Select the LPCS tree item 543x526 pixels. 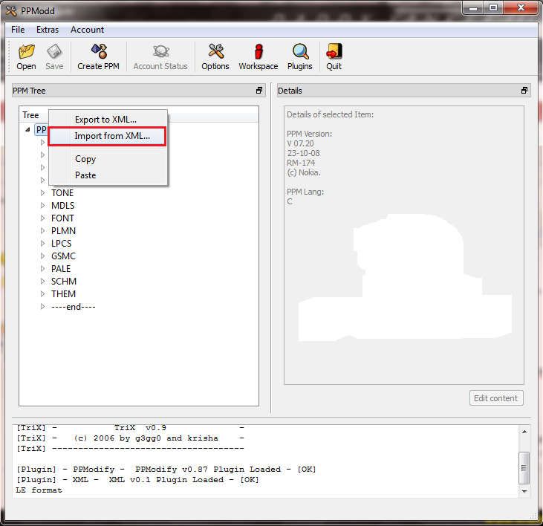click(62, 244)
